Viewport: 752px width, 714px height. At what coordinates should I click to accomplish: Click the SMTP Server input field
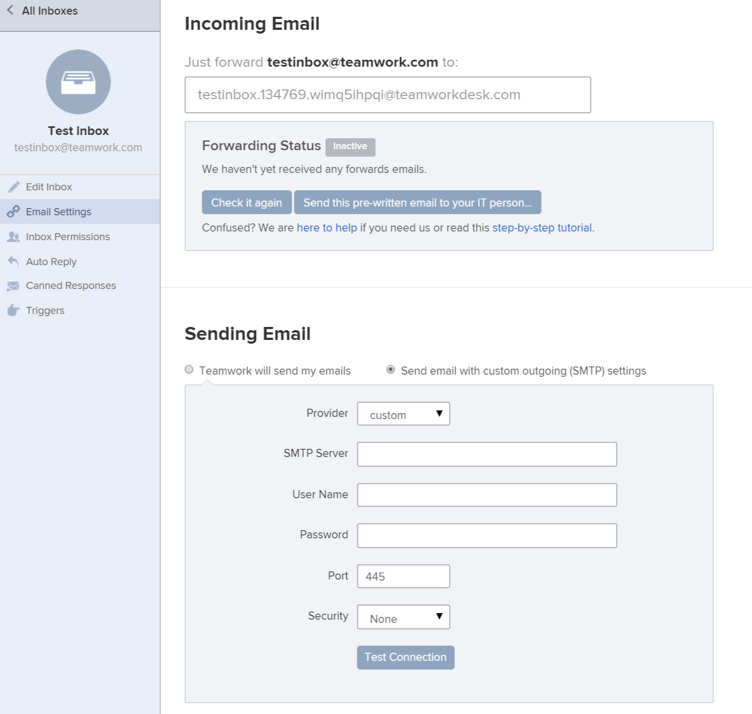(x=487, y=454)
